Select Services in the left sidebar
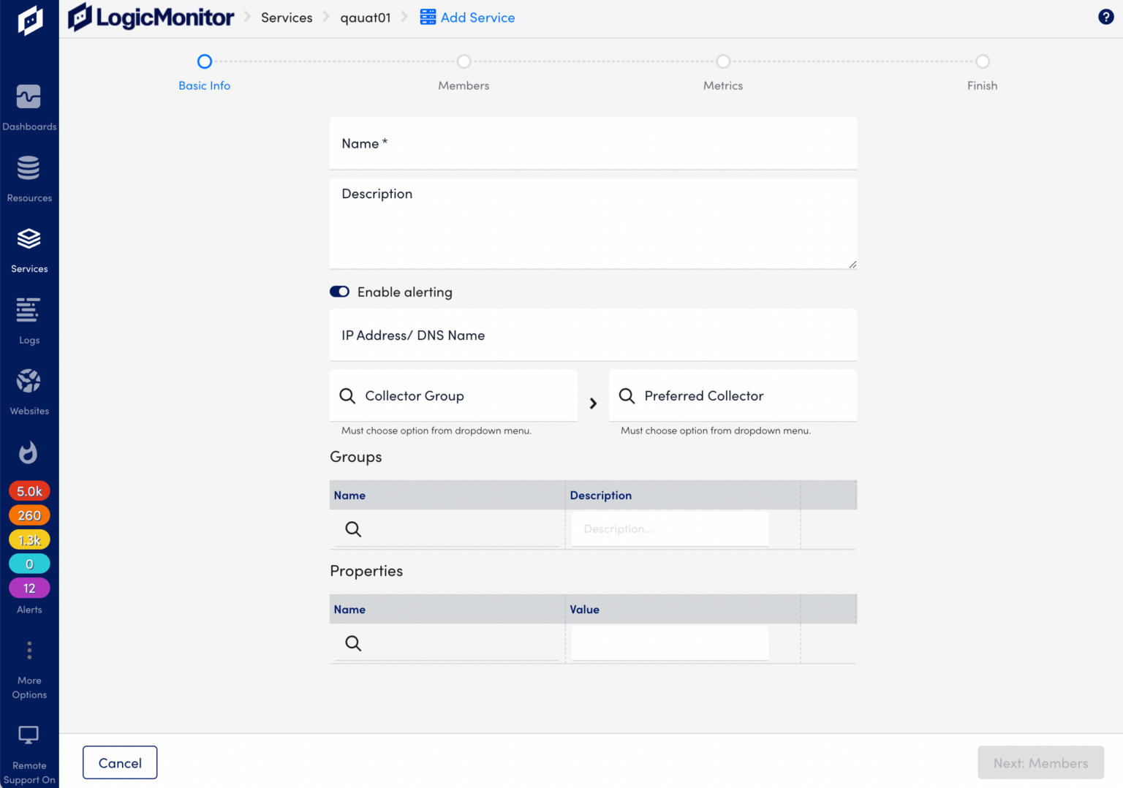1123x788 pixels. click(x=29, y=245)
